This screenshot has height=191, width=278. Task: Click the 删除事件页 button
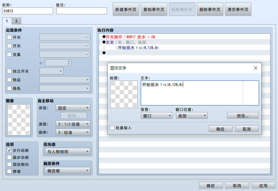coord(210,9)
